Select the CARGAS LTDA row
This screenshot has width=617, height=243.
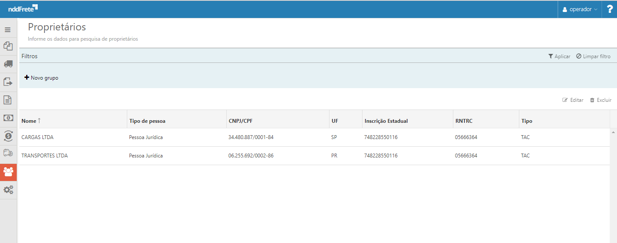pyautogui.click(x=38, y=137)
